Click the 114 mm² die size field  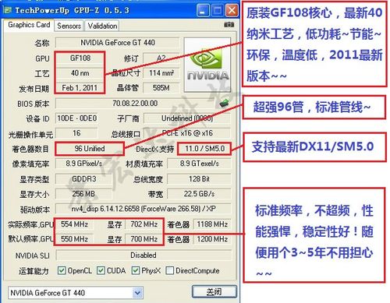pyautogui.click(x=161, y=73)
